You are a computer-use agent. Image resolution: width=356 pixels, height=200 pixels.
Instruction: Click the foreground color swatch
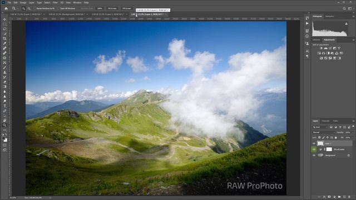[x=4, y=138]
